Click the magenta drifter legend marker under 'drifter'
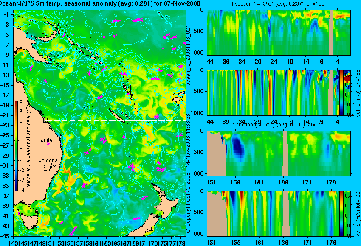The width and height of the screenshot is (361, 246). tap(48, 144)
